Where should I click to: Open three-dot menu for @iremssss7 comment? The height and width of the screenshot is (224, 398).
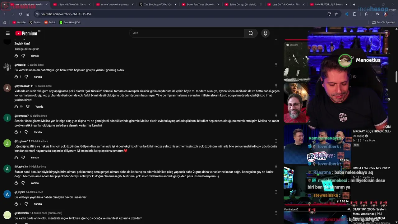276,116
